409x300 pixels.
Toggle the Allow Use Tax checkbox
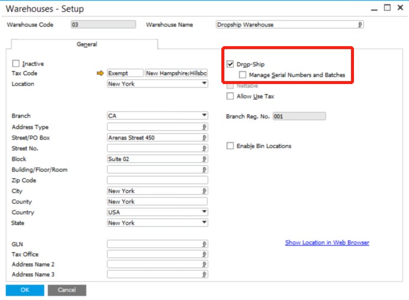click(x=230, y=96)
